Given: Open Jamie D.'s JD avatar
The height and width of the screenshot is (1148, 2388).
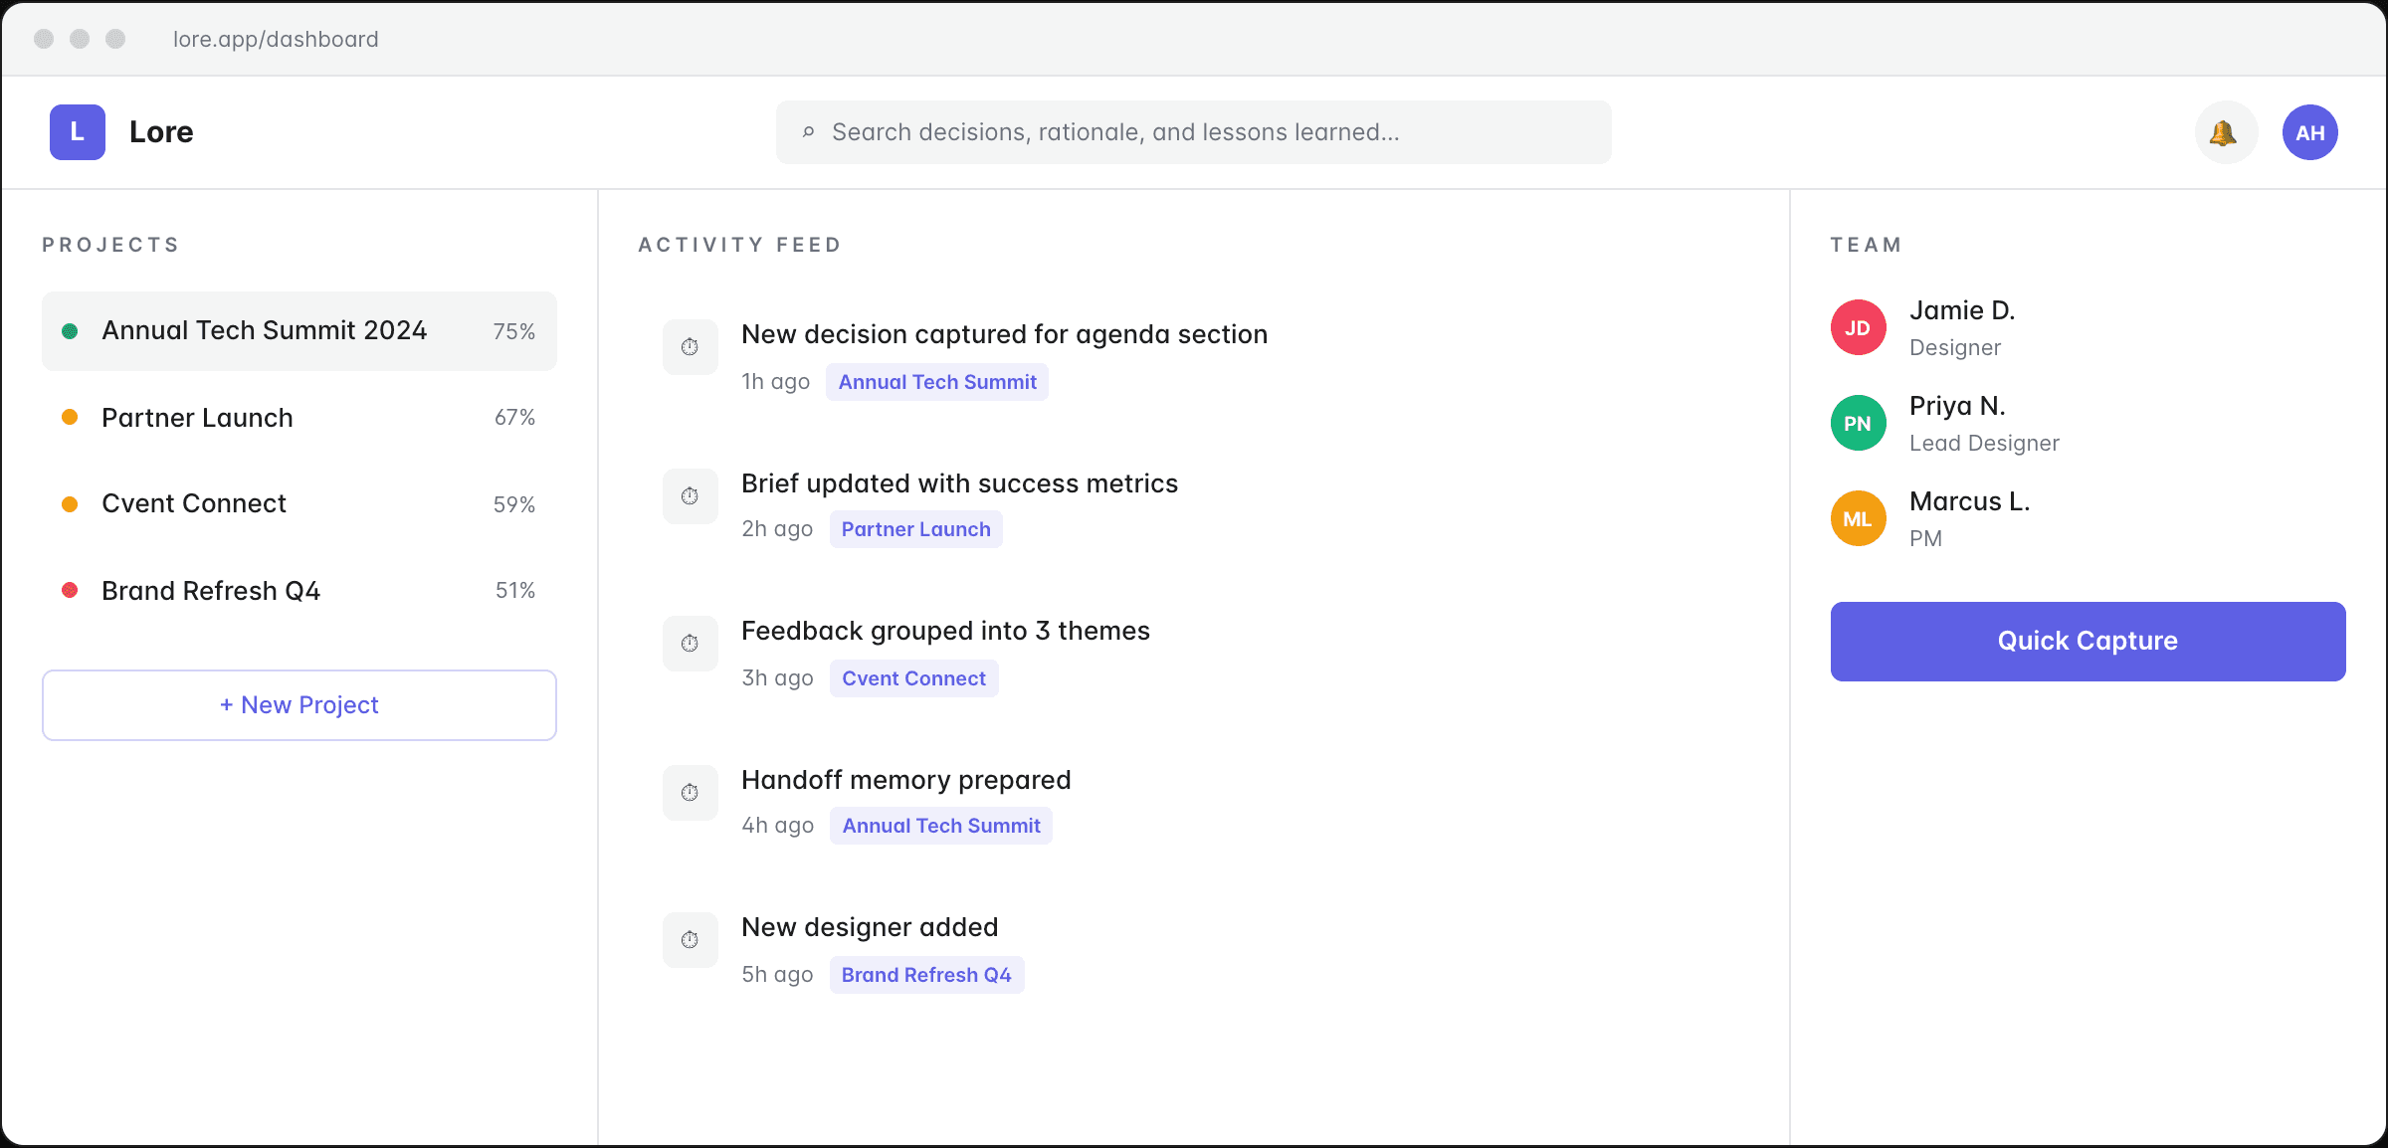Looking at the screenshot, I should tap(1858, 327).
